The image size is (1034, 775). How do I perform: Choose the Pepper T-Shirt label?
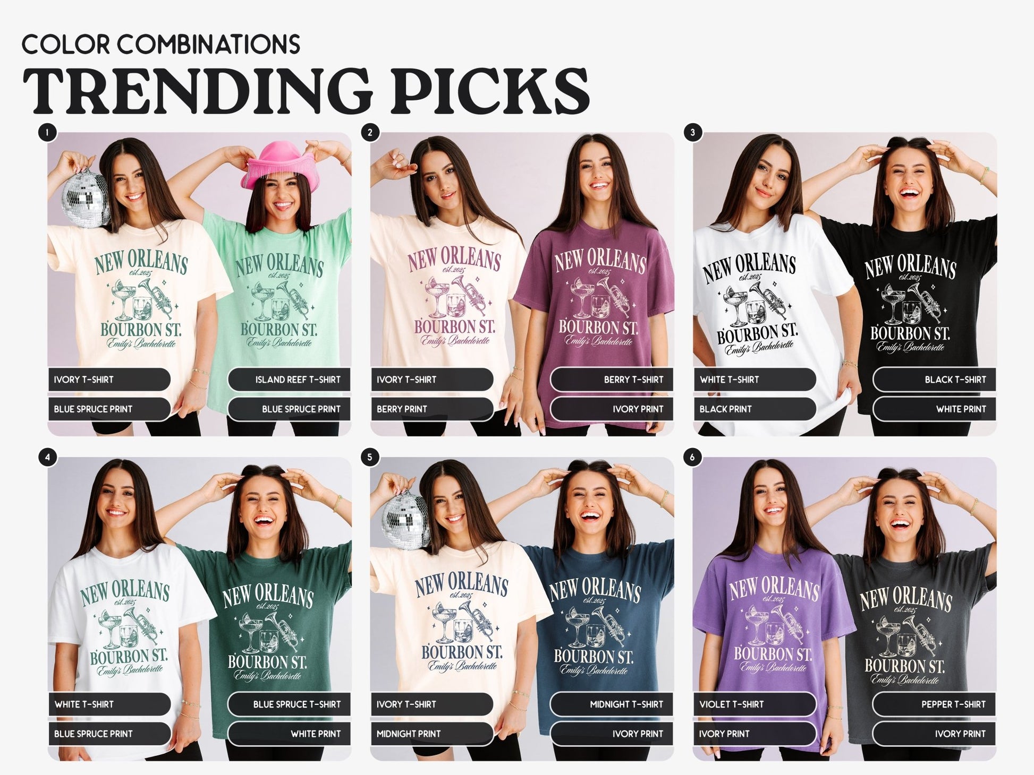(x=934, y=704)
